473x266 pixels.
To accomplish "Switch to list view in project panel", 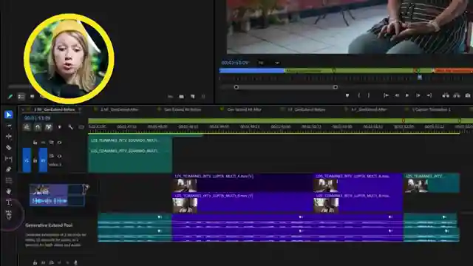I will click(21, 97).
